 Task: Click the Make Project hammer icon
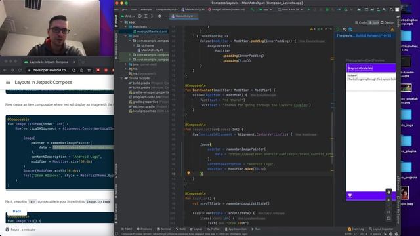click(x=252, y=9)
